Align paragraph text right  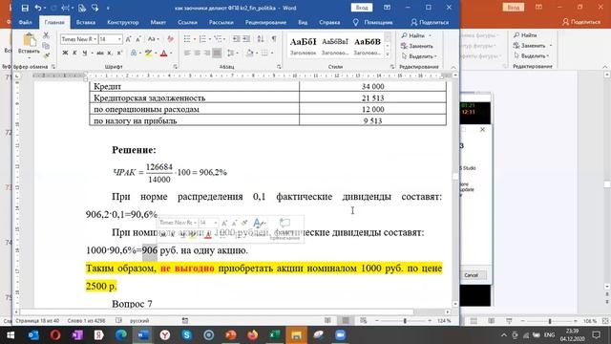(x=207, y=53)
